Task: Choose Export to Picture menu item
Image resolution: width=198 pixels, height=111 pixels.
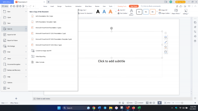Action: pyautogui.click(x=14, y=40)
